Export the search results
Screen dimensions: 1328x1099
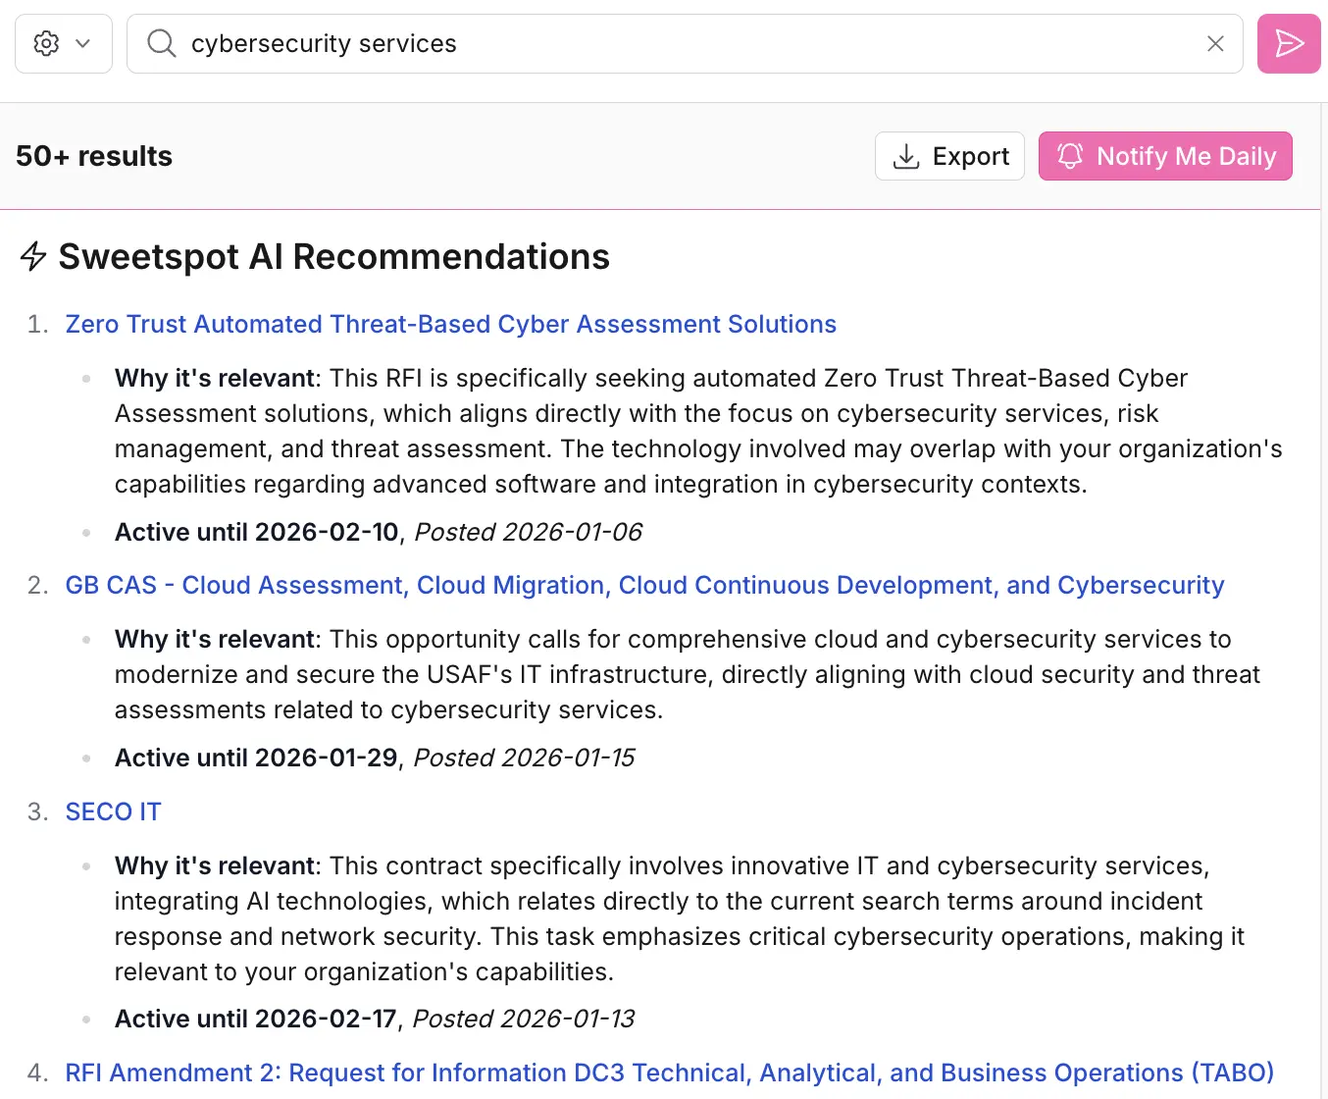tap(949, 155)
